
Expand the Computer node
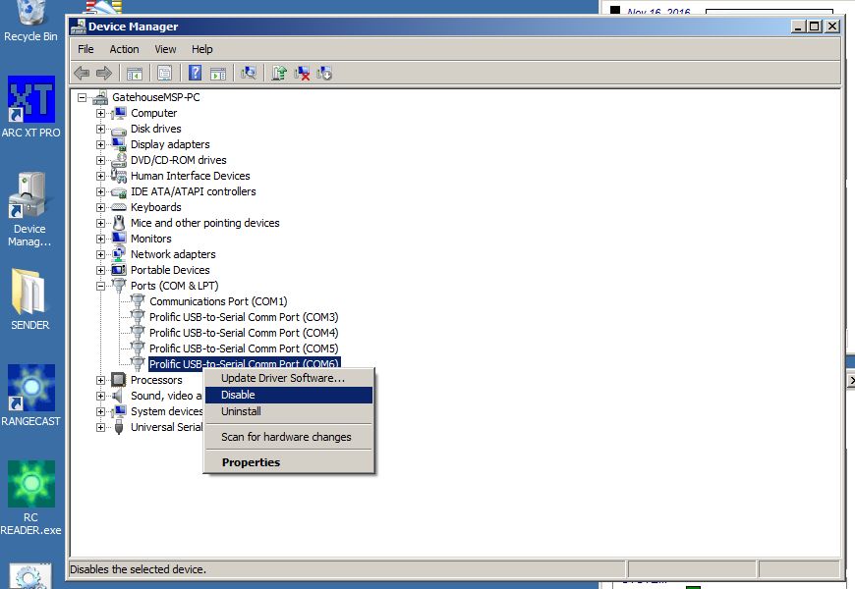pyautogui.click(x=100, y=113)
